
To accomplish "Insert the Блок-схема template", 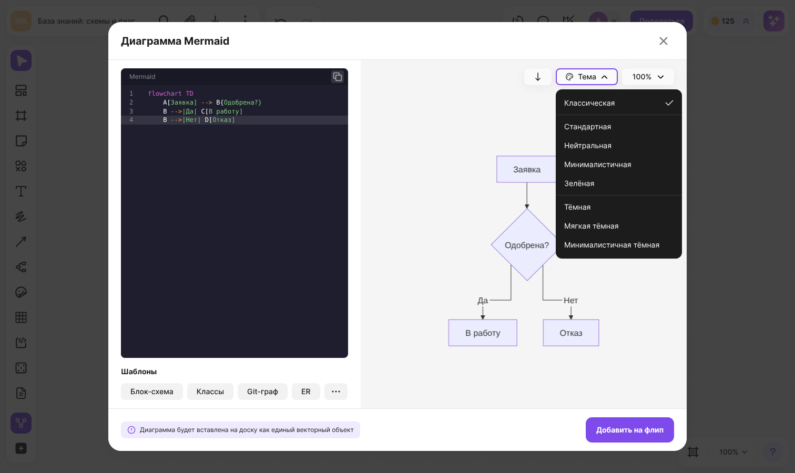I will click(x=152, y=392).
